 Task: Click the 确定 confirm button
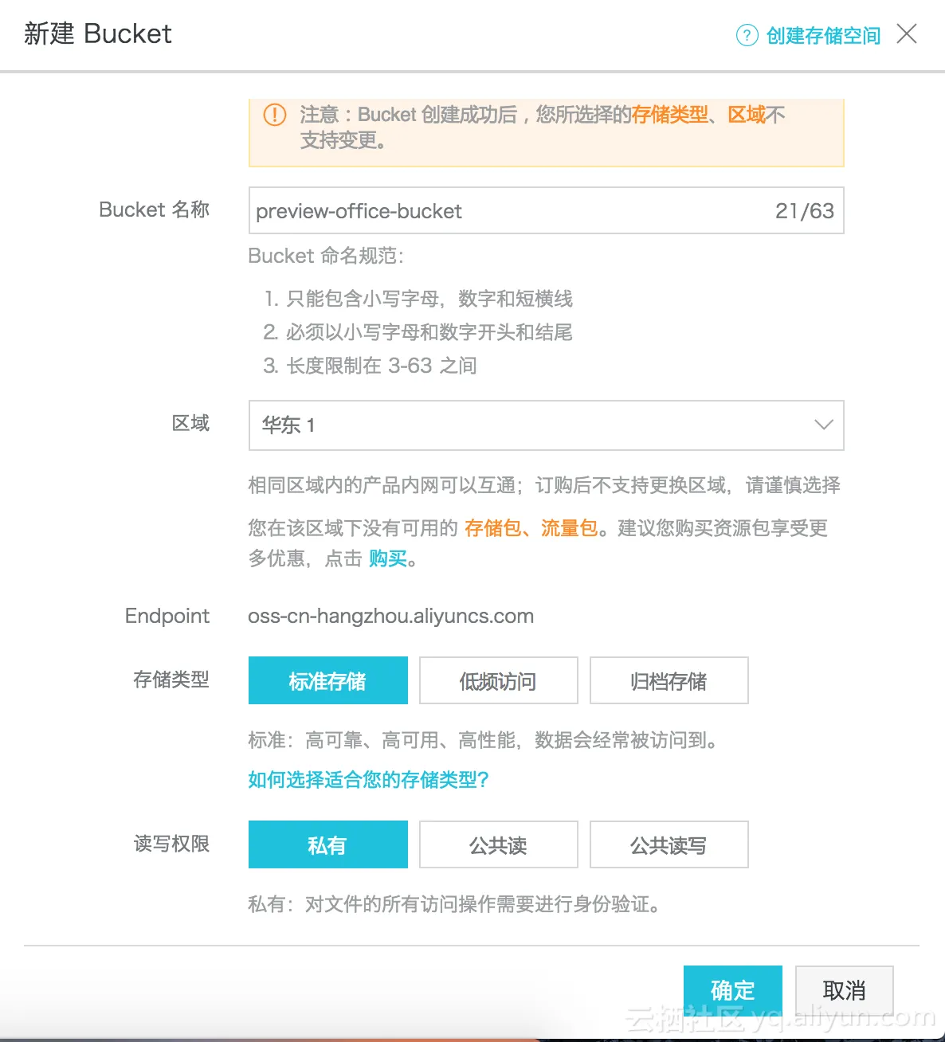click(x=732, y=990)
